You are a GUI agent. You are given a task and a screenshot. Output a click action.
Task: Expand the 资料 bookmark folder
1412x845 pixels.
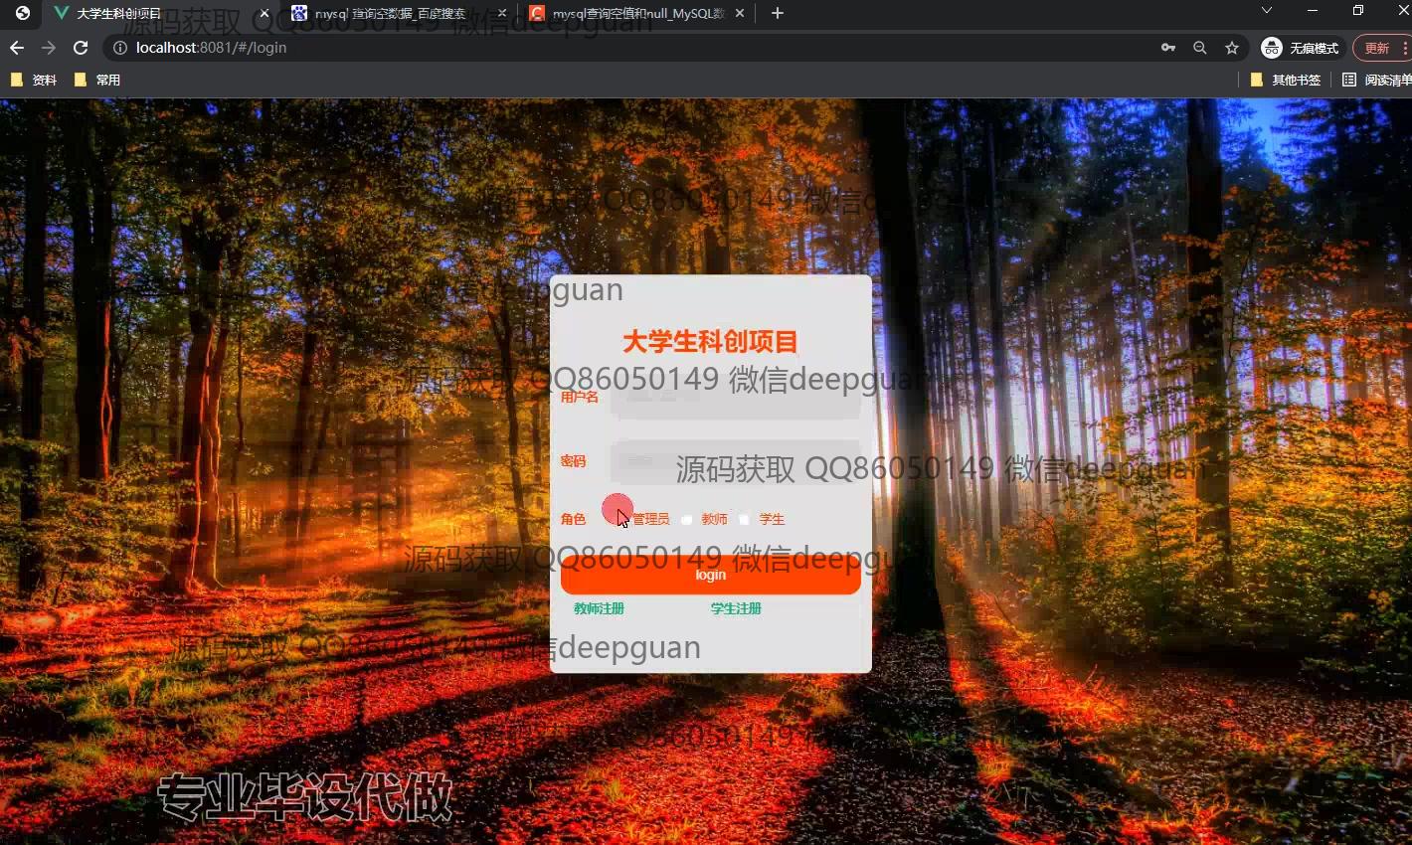pos(34,80)
